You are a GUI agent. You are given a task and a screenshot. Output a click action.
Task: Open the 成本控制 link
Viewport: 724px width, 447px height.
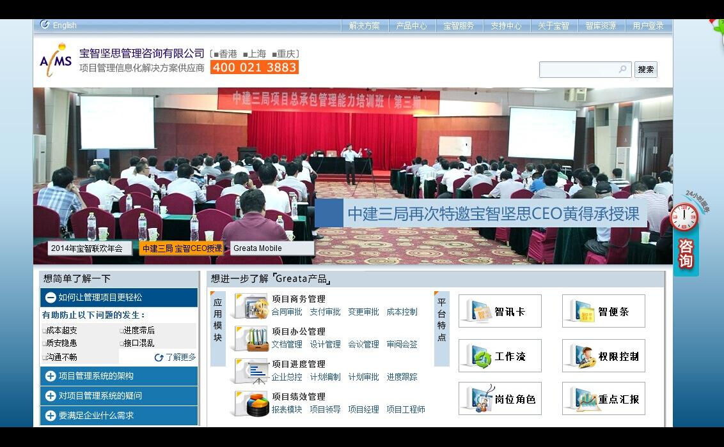tap(402, 312)
